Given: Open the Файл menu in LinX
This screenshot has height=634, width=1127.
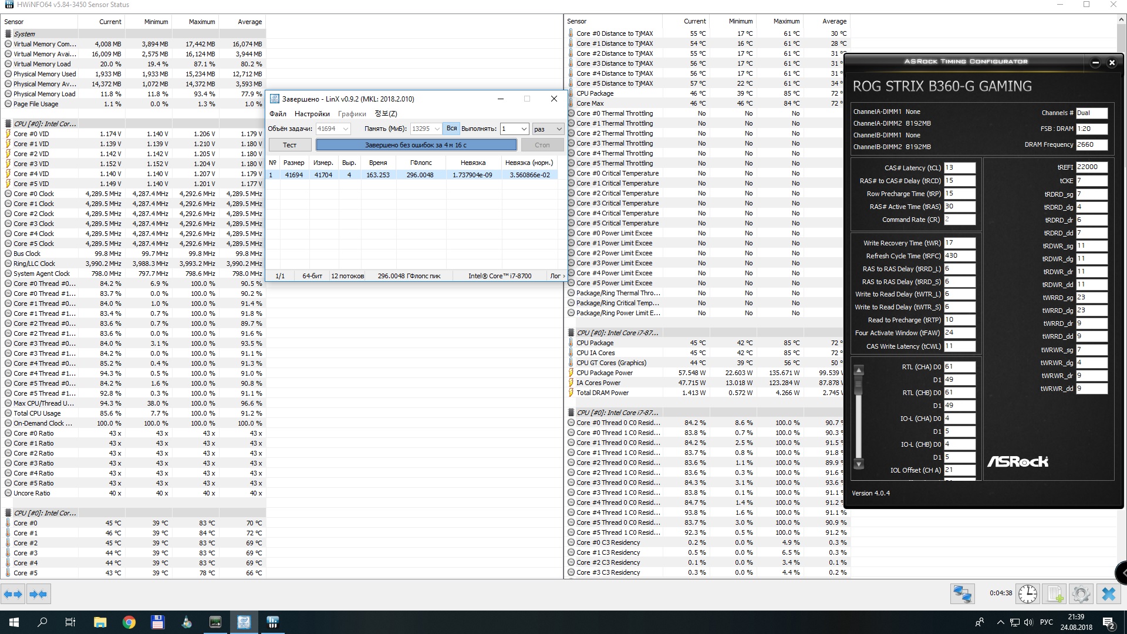Looking at the screenshot, I should [x=278, y=114].
